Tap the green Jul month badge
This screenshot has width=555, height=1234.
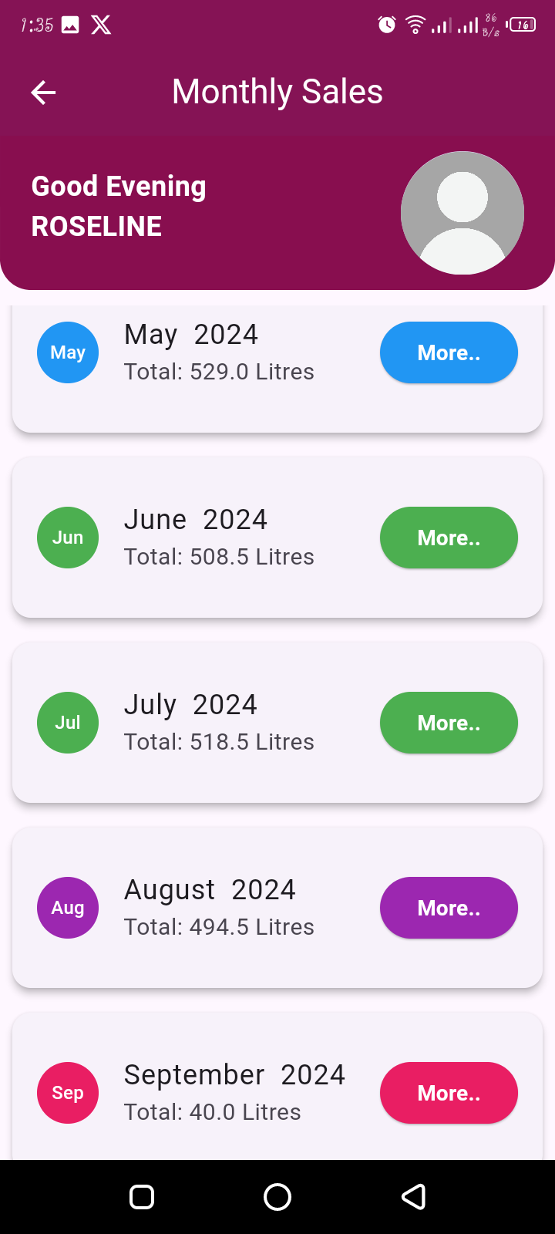pyautogui.click(x=68, y=723)
